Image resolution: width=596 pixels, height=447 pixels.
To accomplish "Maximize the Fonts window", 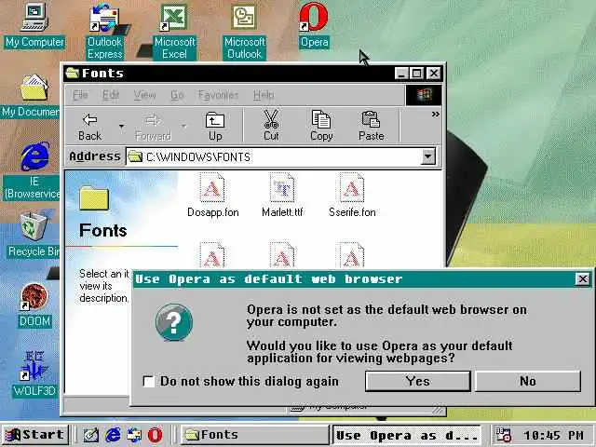I will [416, 73].
